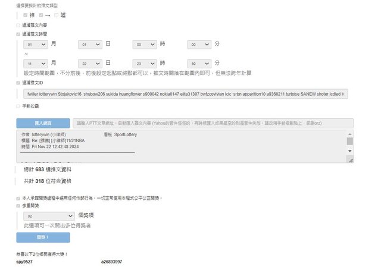Click the 開獎！ draw button

click(x=43, y=237)
